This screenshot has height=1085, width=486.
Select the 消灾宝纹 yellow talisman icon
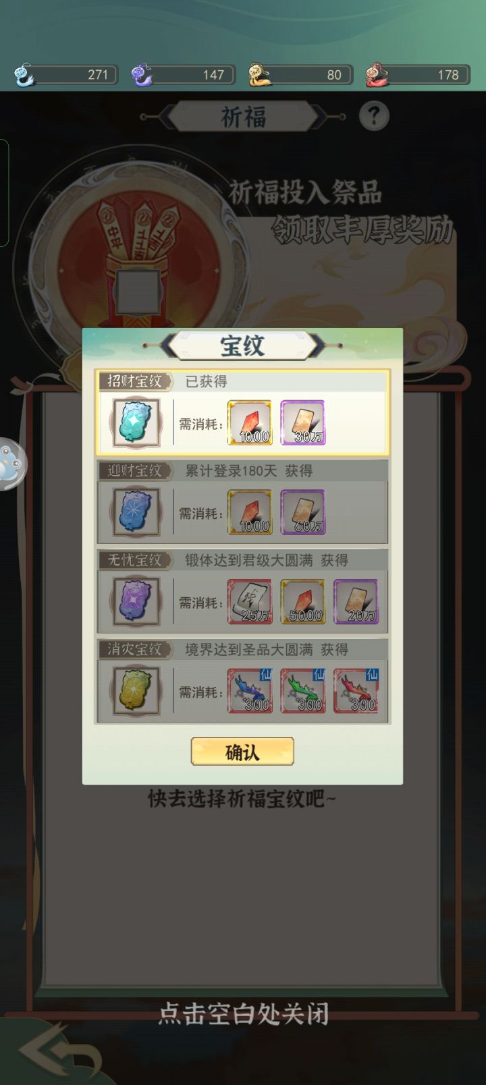[x=136, y=691]
